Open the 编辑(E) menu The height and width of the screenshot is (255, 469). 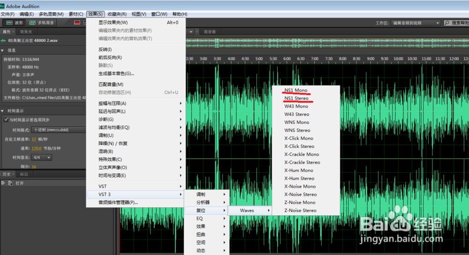coord(27,14)
